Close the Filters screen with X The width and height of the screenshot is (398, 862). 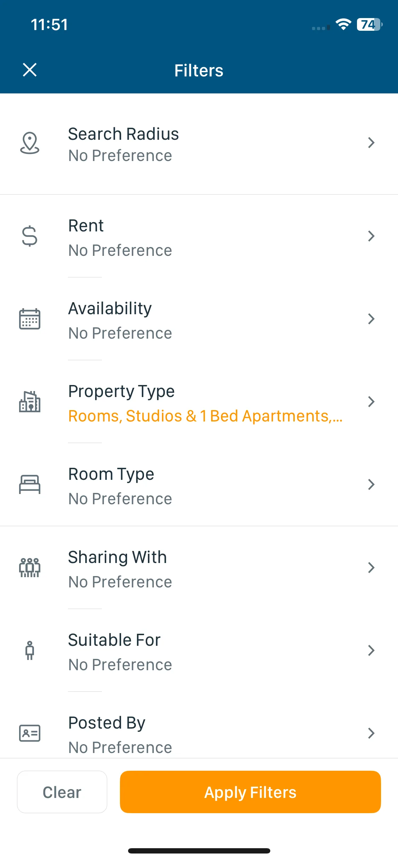click(30, 70)
